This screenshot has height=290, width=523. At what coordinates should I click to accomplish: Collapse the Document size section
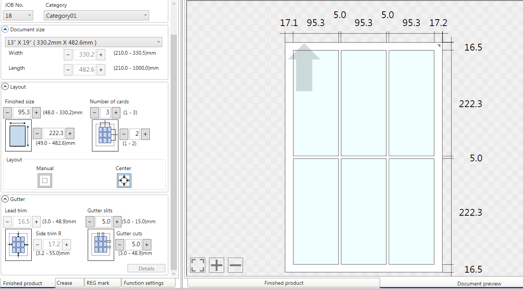pyautogui.click(x=5, y=29)
